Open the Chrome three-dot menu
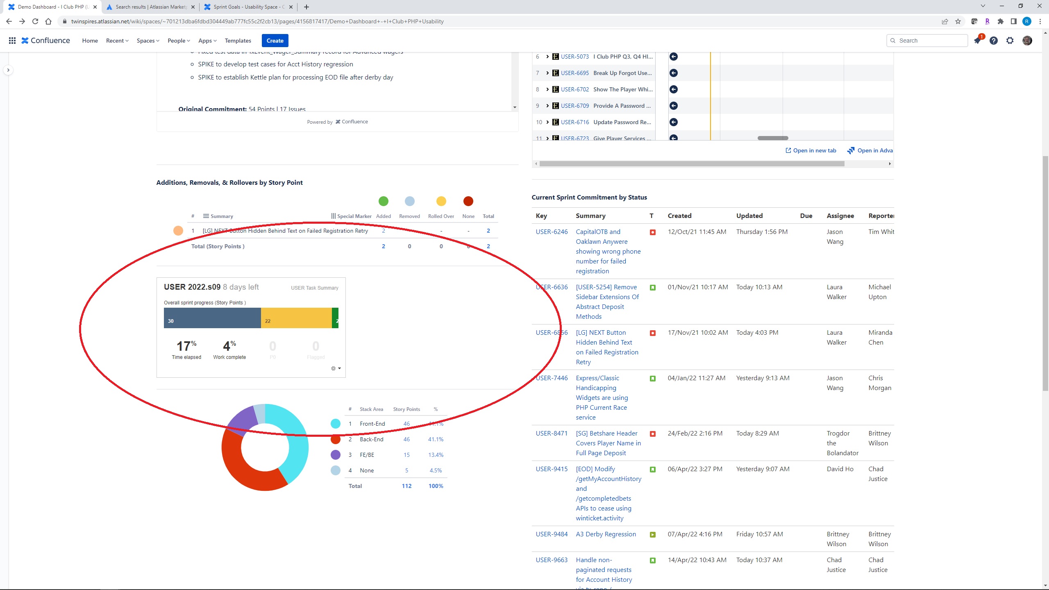Screen dimensions: 1049x590 [x=1040, y=21]
